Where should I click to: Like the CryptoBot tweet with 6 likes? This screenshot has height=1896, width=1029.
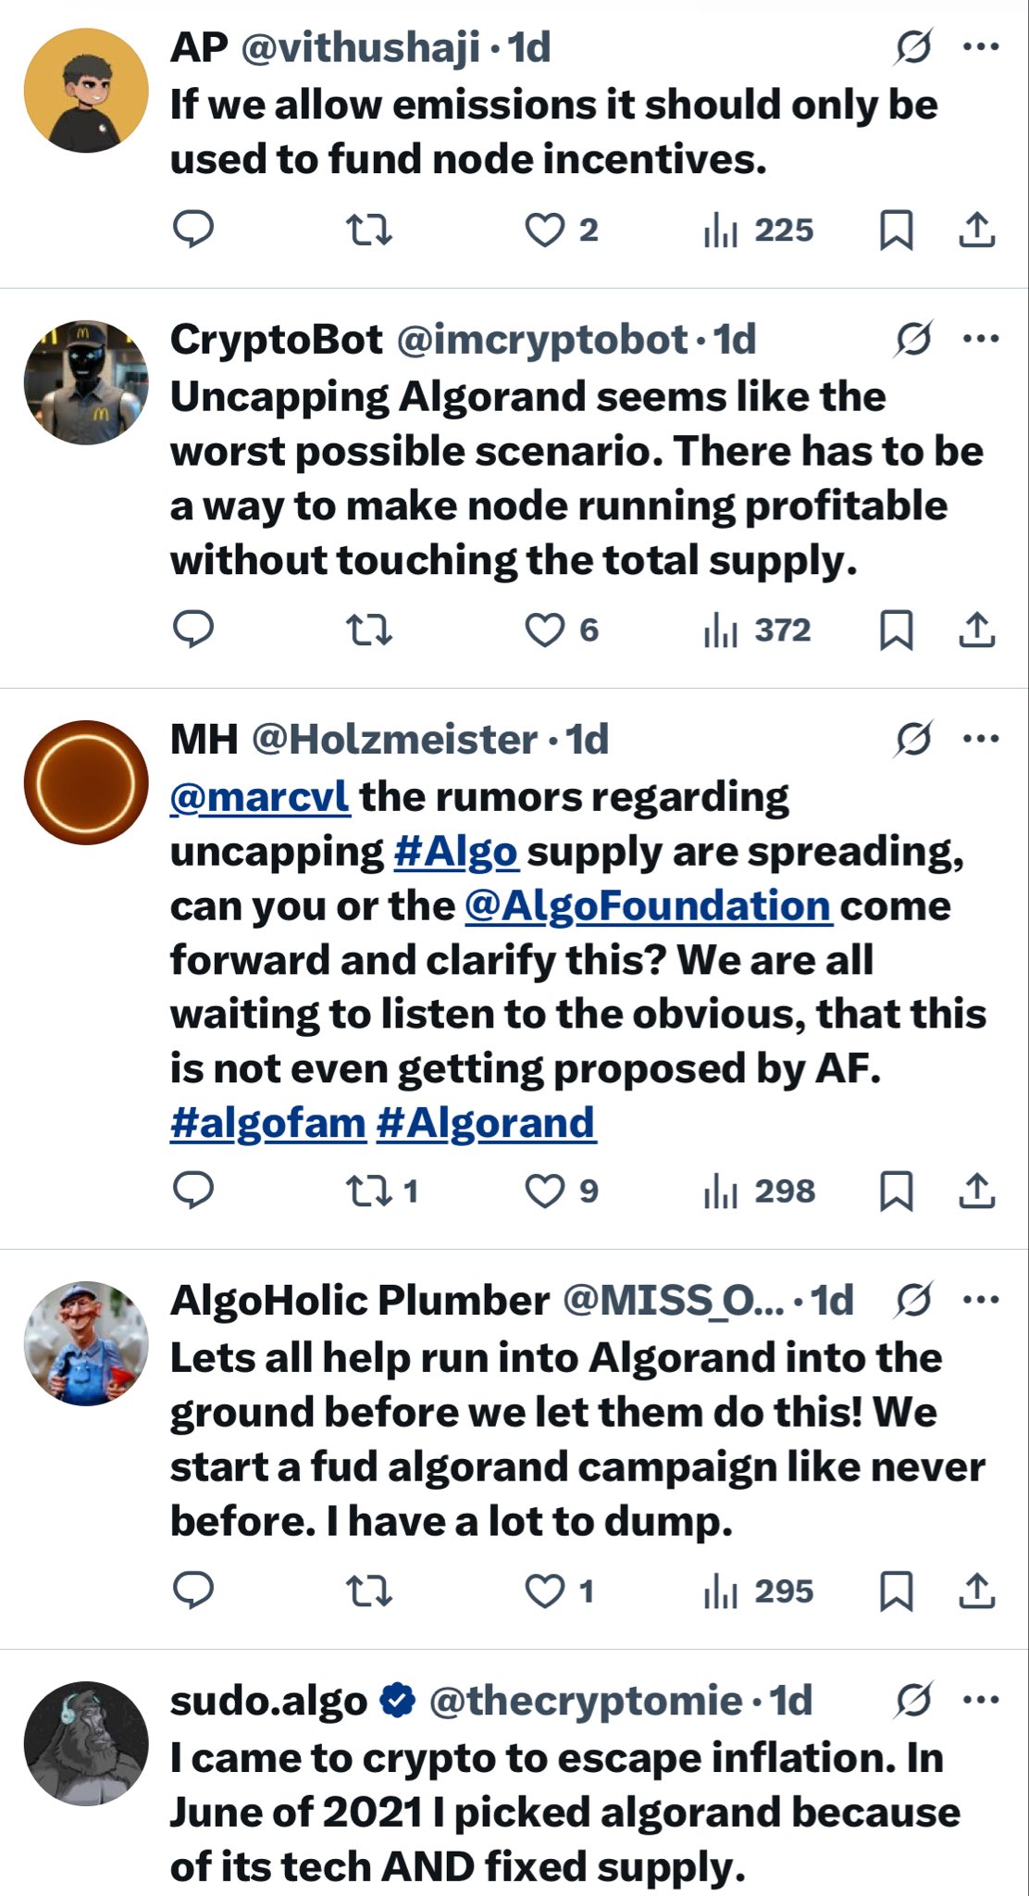coord(544,630)
